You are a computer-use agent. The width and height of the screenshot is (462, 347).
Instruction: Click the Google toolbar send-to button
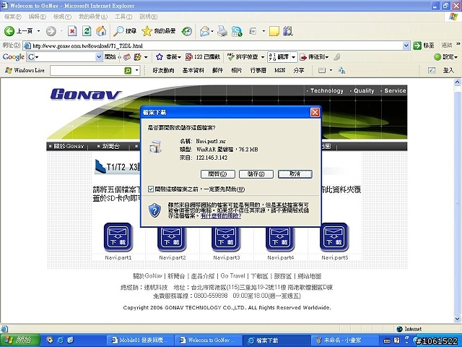314,56
